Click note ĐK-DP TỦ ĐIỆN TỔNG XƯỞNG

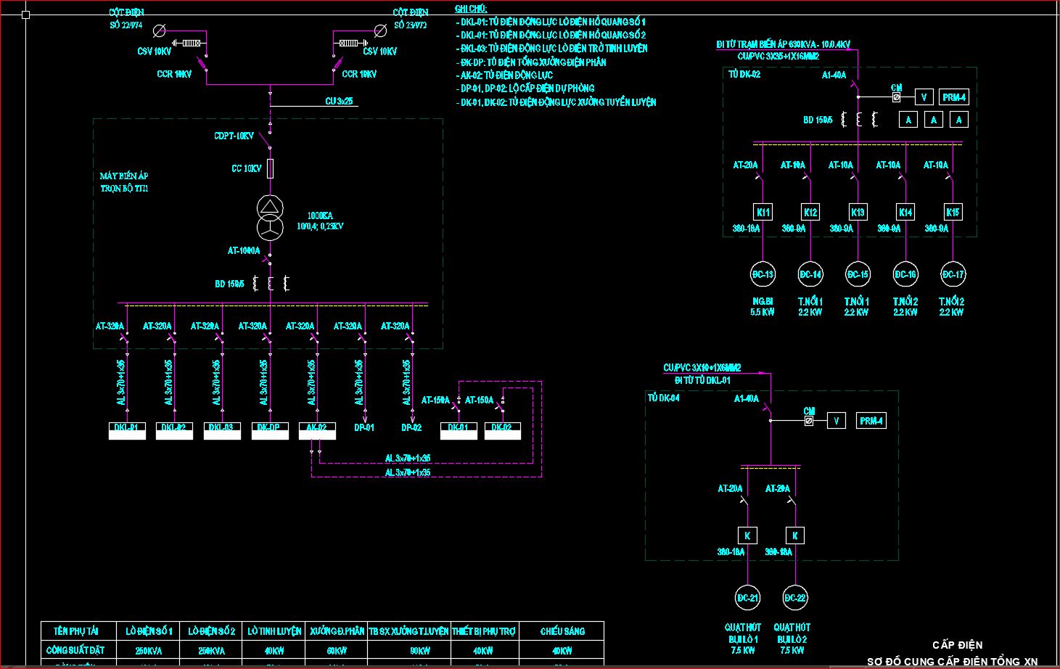pyautogui.click(x=532, y=62)
